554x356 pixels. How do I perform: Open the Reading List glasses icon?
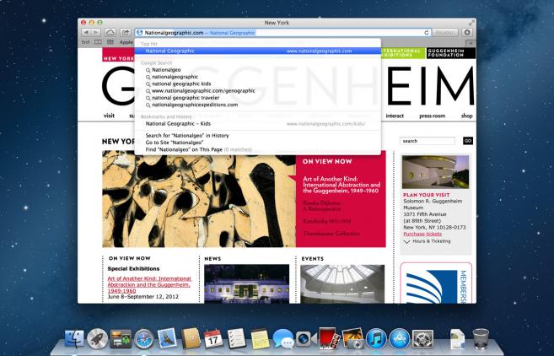click(98, 42)
